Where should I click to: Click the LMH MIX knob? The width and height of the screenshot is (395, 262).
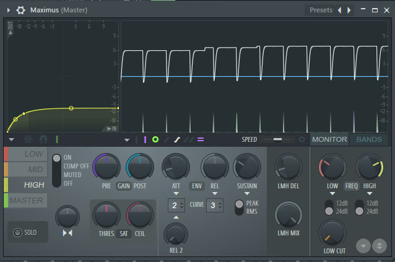click(x=288, y=215)
